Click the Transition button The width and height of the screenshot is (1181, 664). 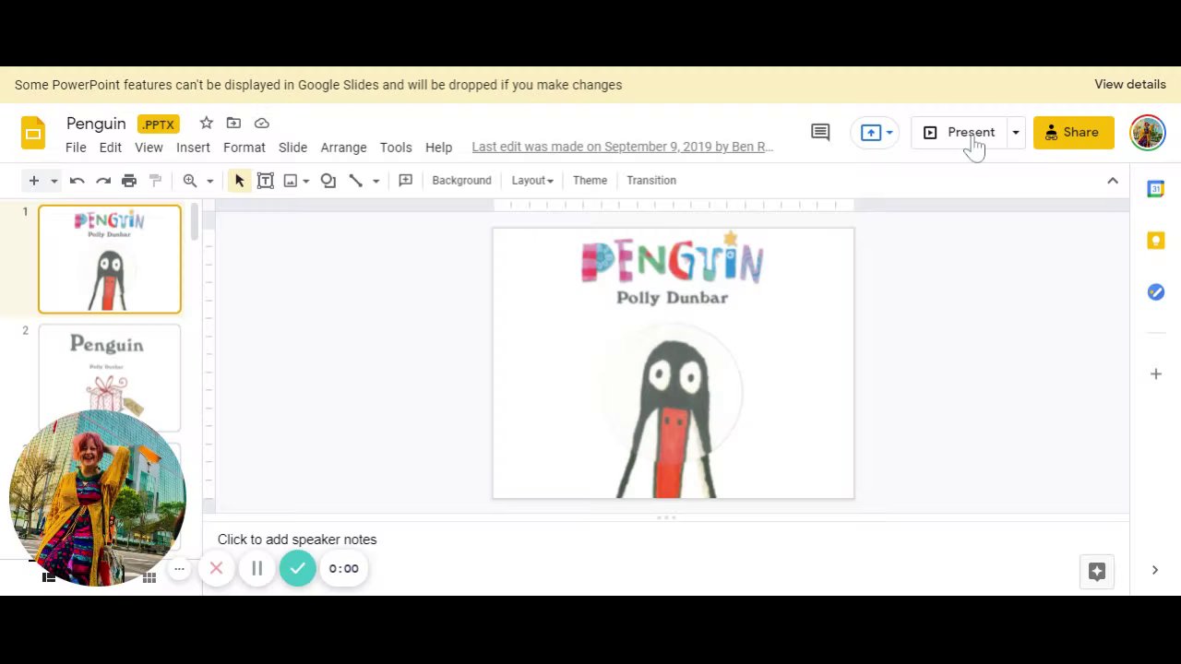point(651,181)
